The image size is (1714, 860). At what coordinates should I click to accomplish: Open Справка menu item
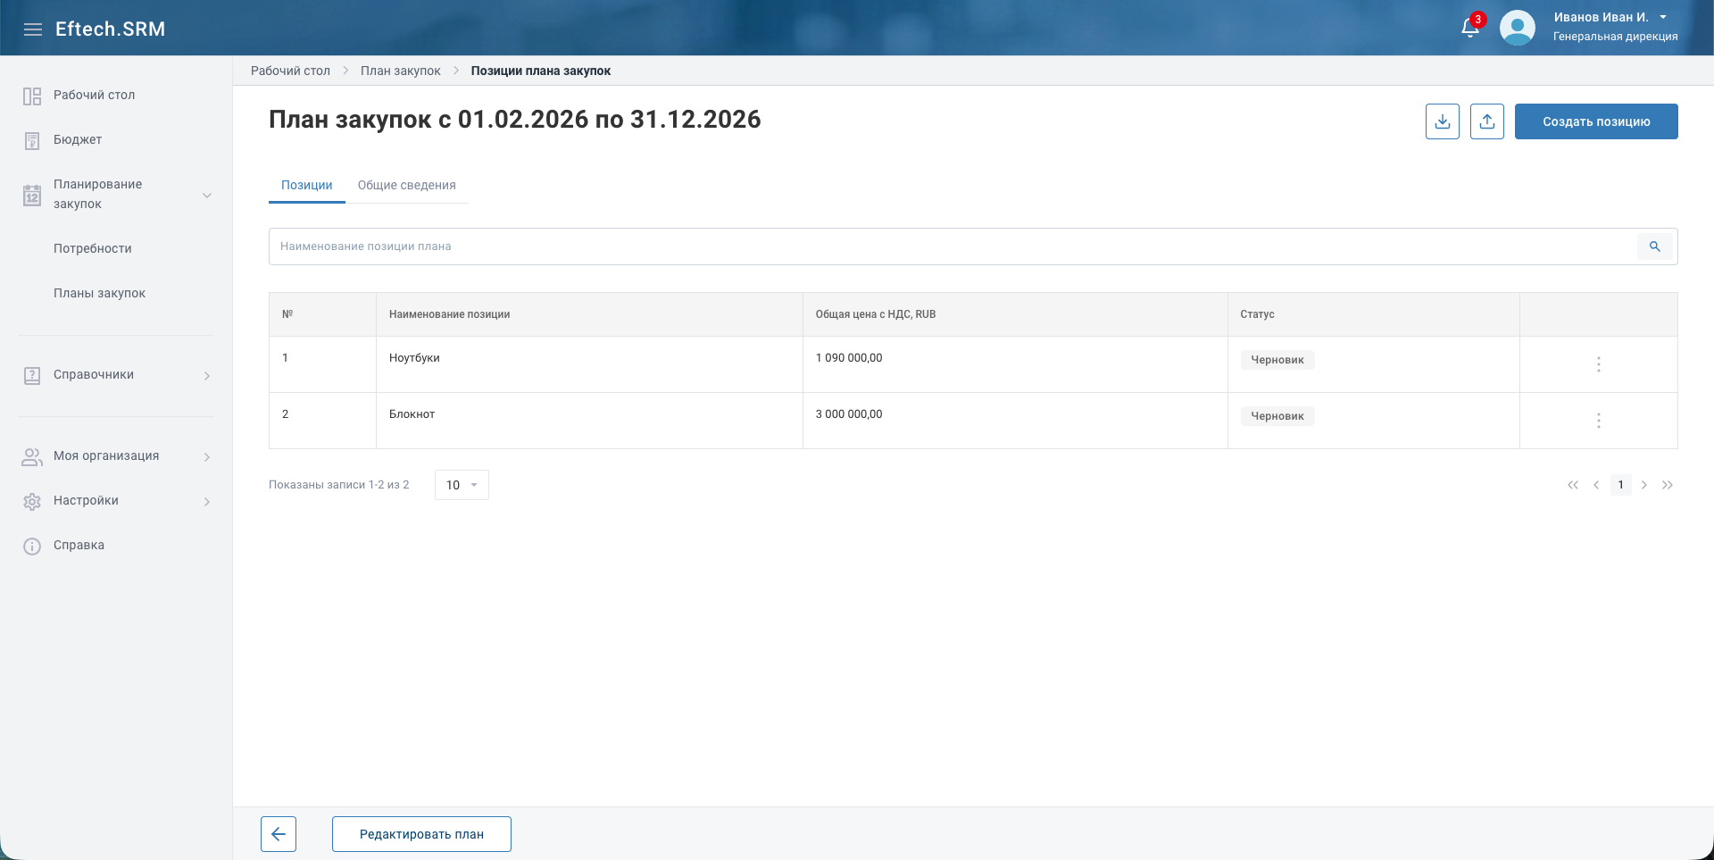coord(79,545)
